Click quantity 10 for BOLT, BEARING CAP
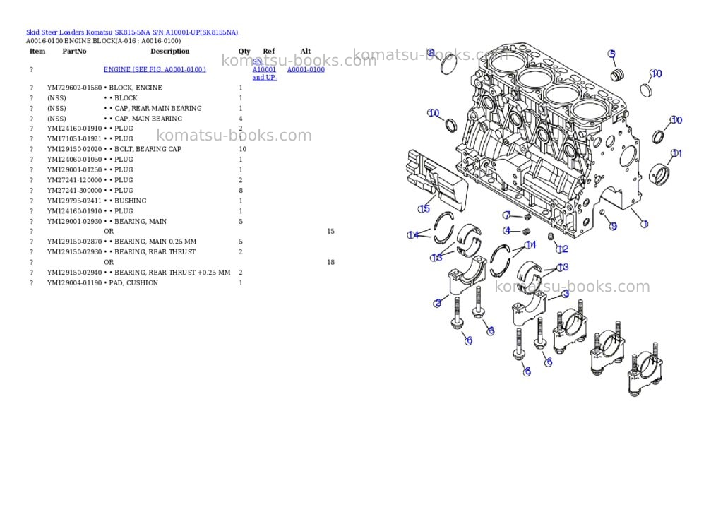The width and height of the screenshot is (723, 512). (243, 149)
